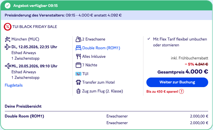Viewport: 213px width, 130px height.
Task: Click the two adults travelers icon
Action: (78, 39)
